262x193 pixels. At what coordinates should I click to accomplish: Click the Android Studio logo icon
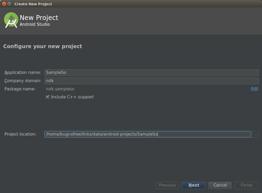coord(11,20)
